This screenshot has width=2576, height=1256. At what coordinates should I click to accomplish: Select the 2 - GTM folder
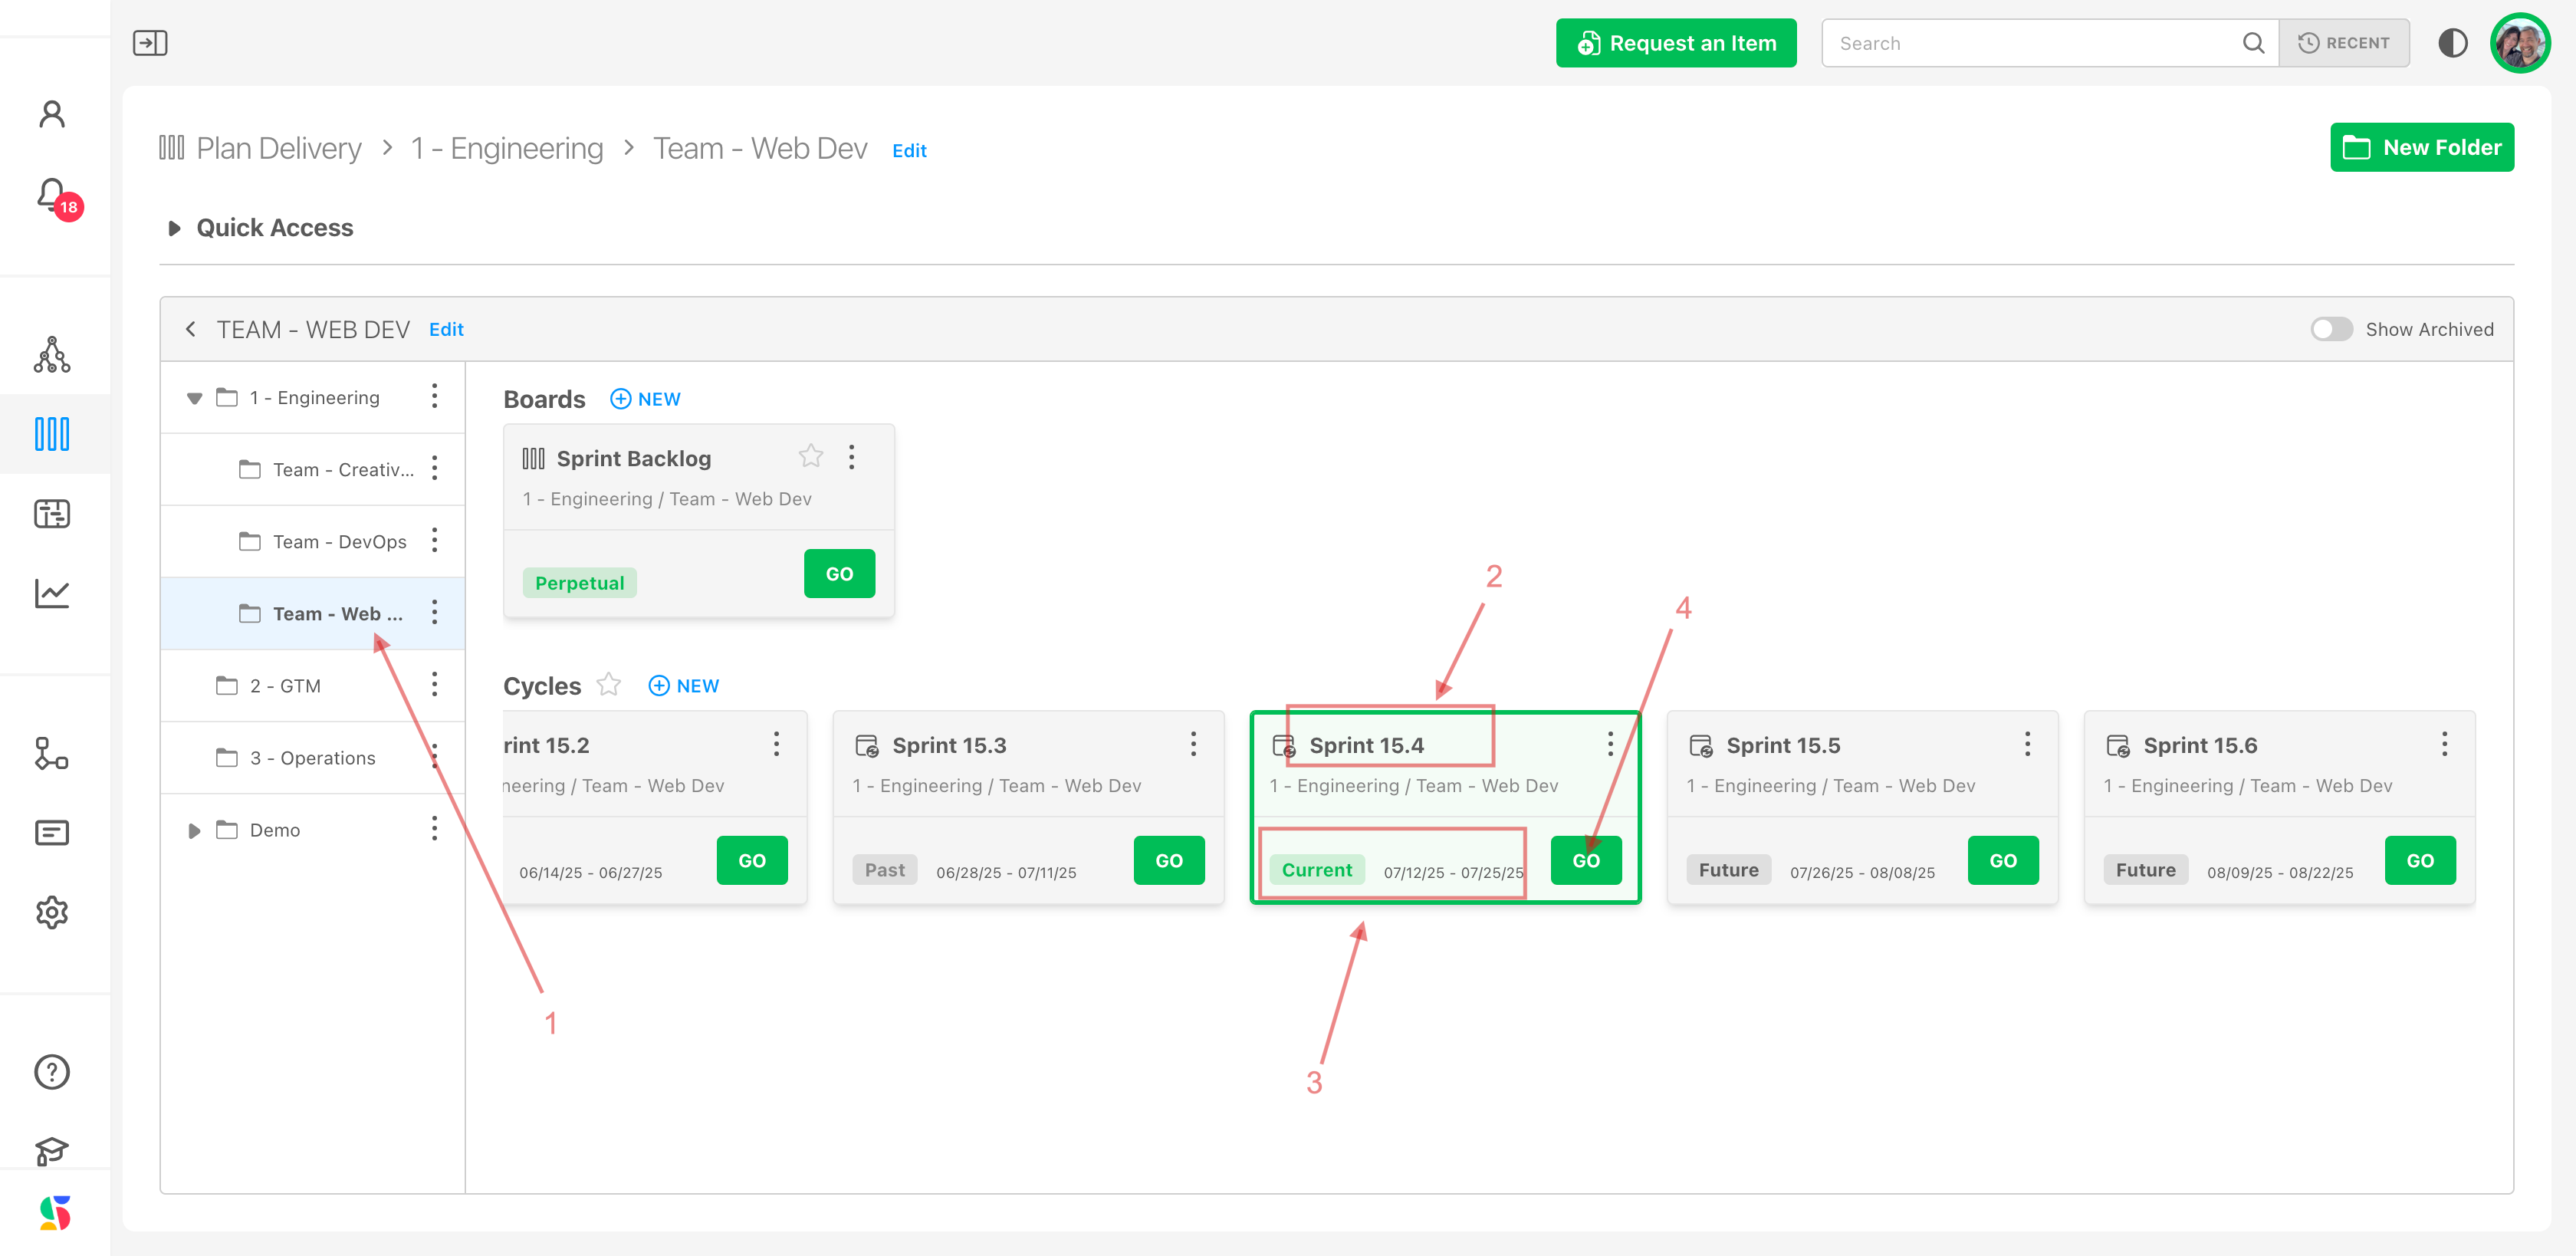coord(285,686)
